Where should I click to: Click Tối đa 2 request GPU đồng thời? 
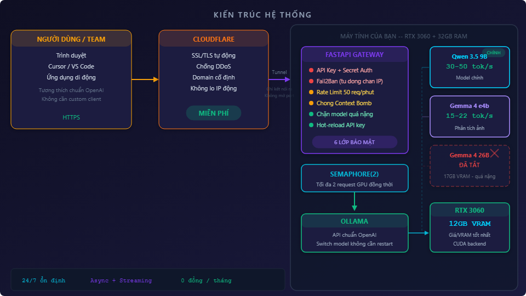pyautogui.click(x=355, y=185)
